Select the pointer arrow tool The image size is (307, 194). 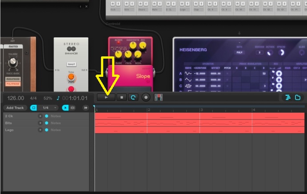pyautogui.click(x=65, y=107)
